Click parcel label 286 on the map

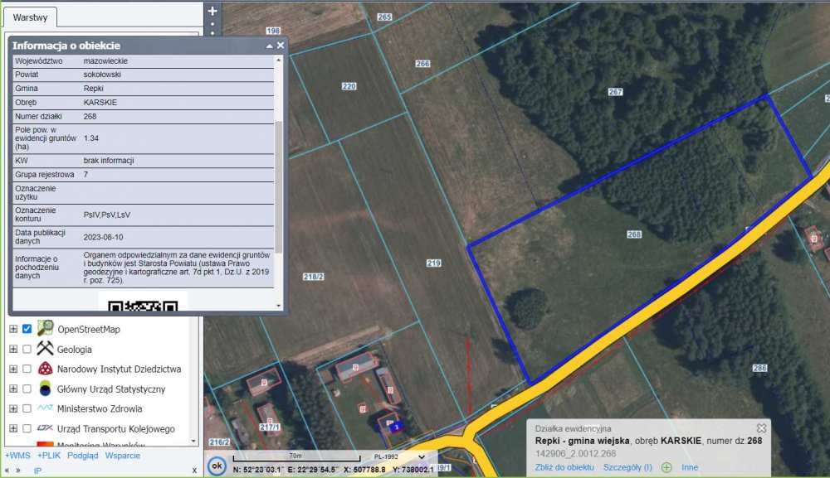tap(759, 368)
